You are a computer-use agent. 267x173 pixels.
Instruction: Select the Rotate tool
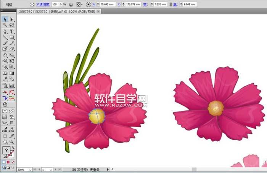coord(5,55)
